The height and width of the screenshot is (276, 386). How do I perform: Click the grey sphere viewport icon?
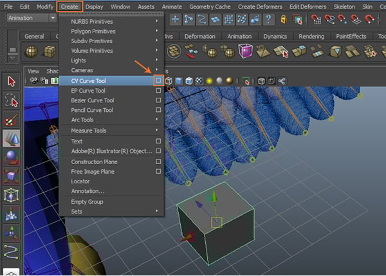point(219,81)
